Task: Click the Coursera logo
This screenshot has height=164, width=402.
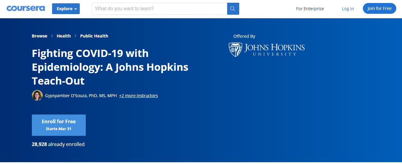Action: tap(26, 8)
